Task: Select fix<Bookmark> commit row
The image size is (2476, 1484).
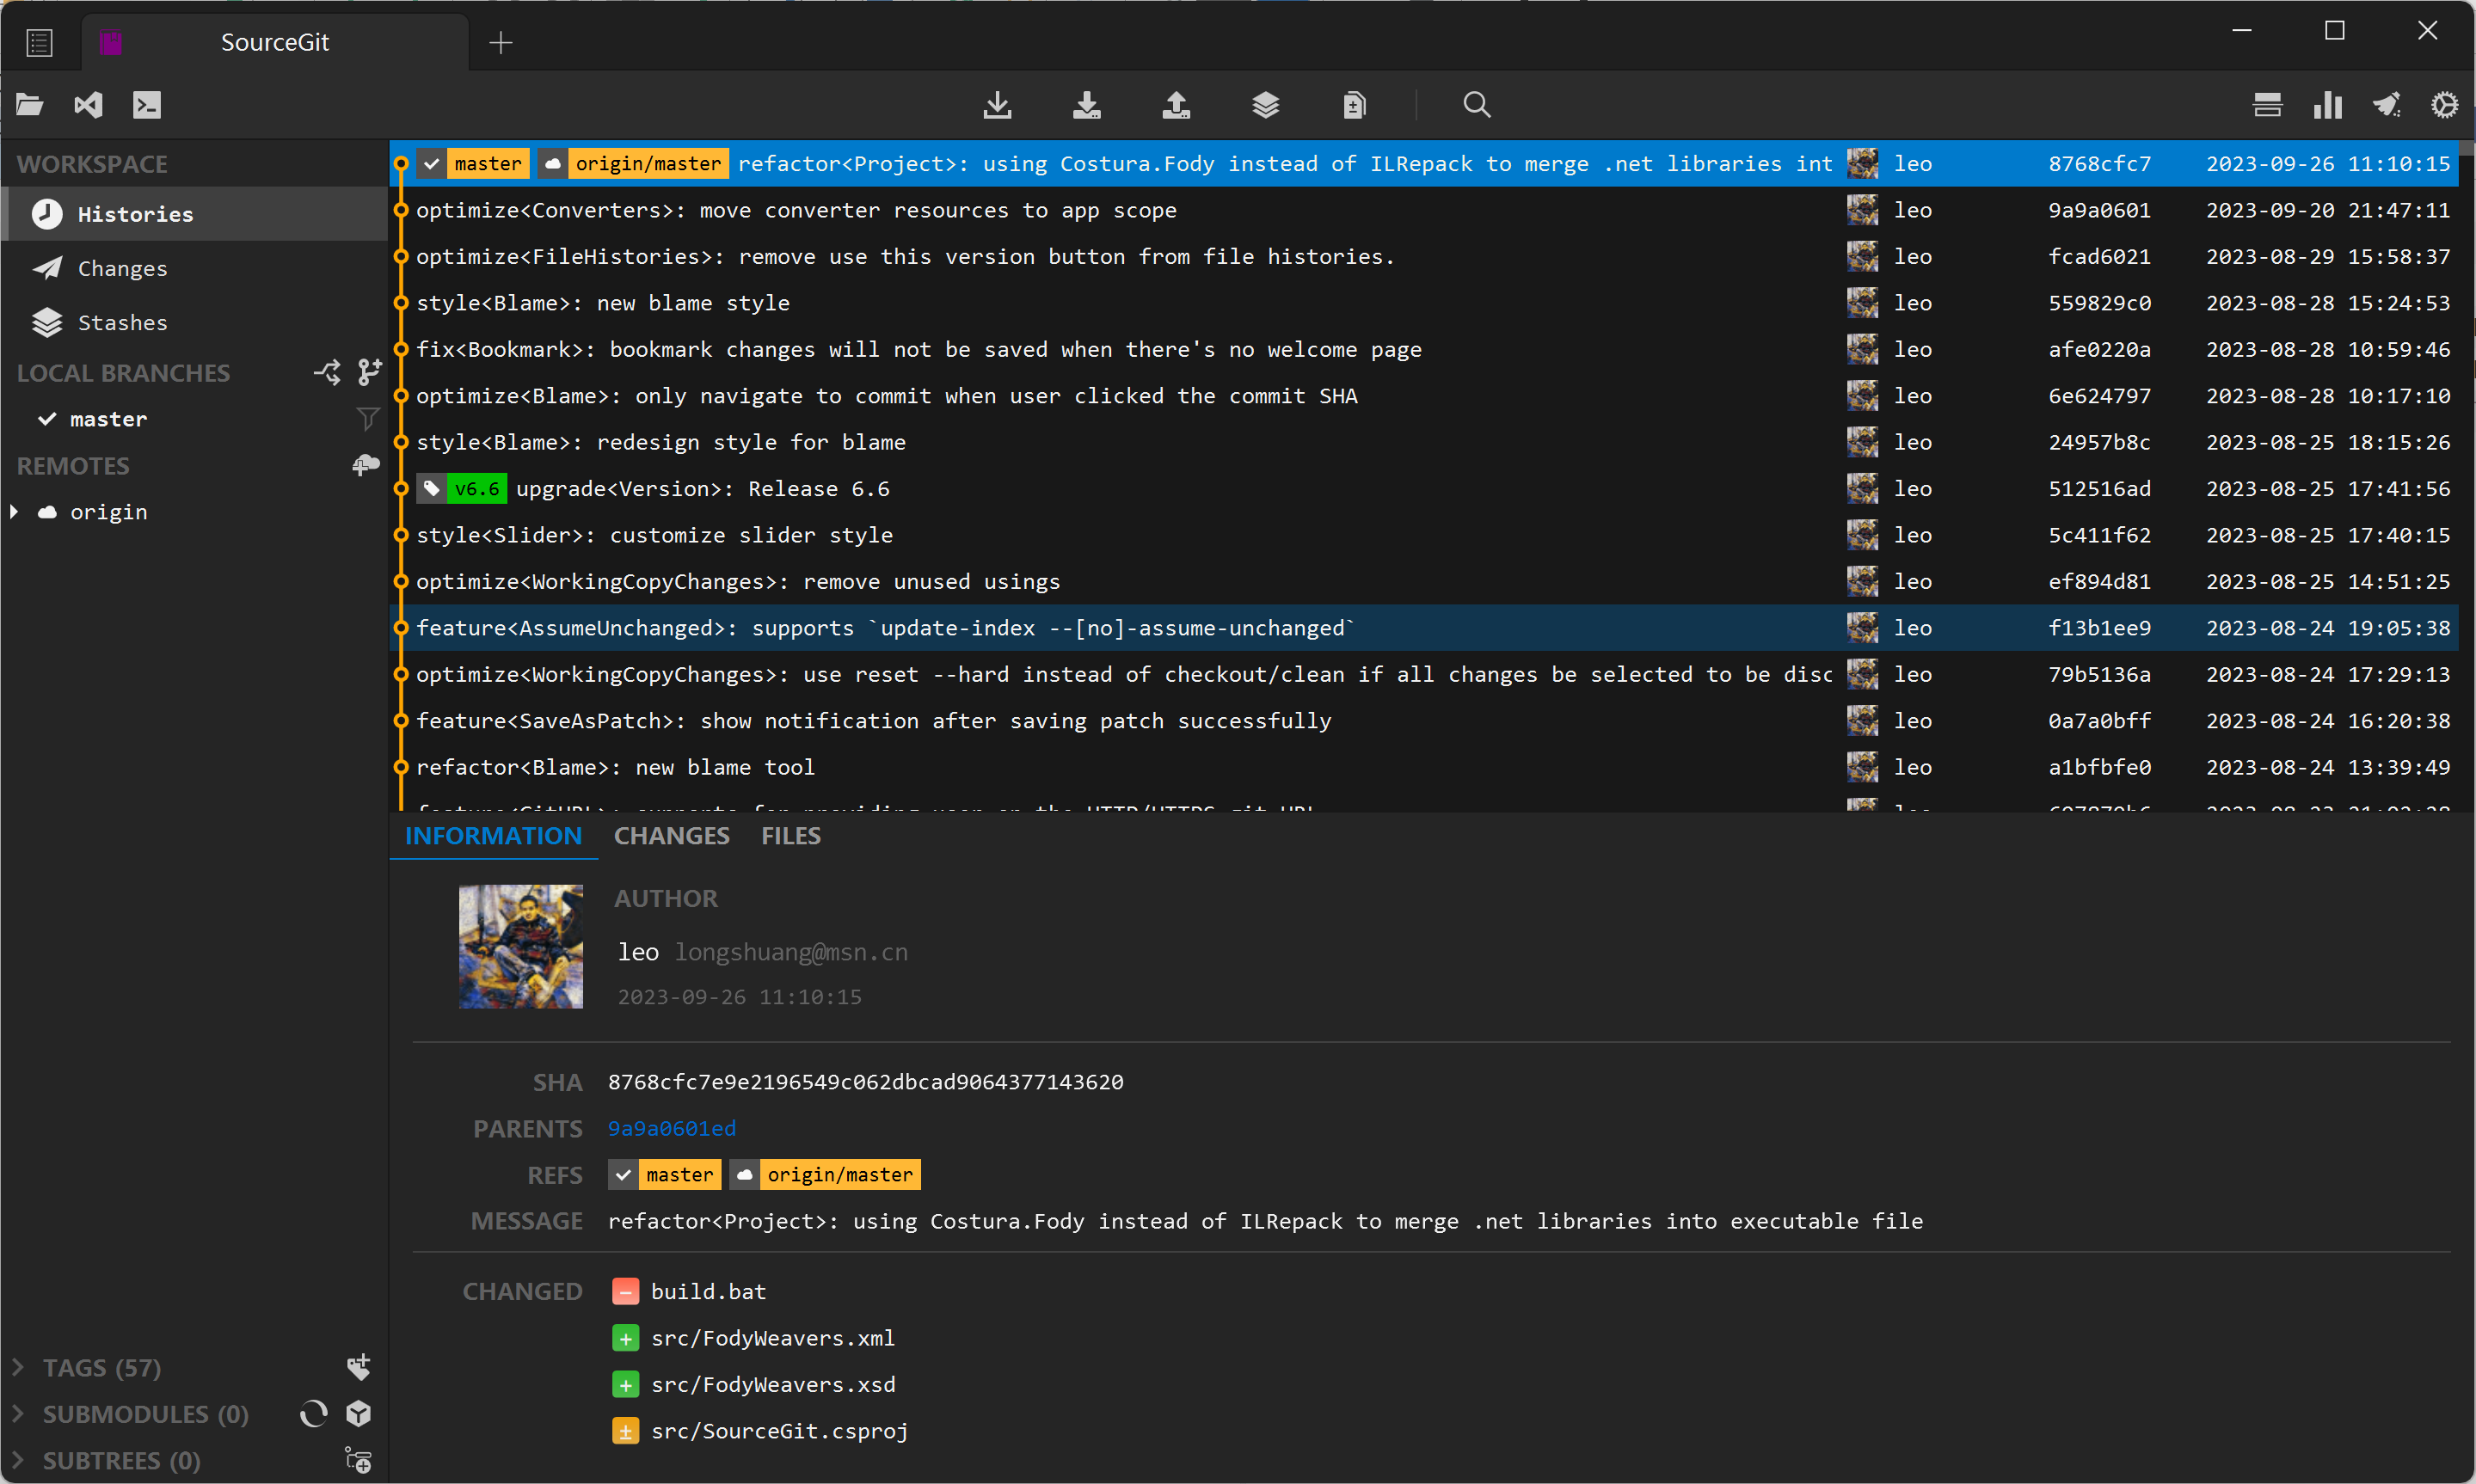Action: click(x=1424, y=349)
